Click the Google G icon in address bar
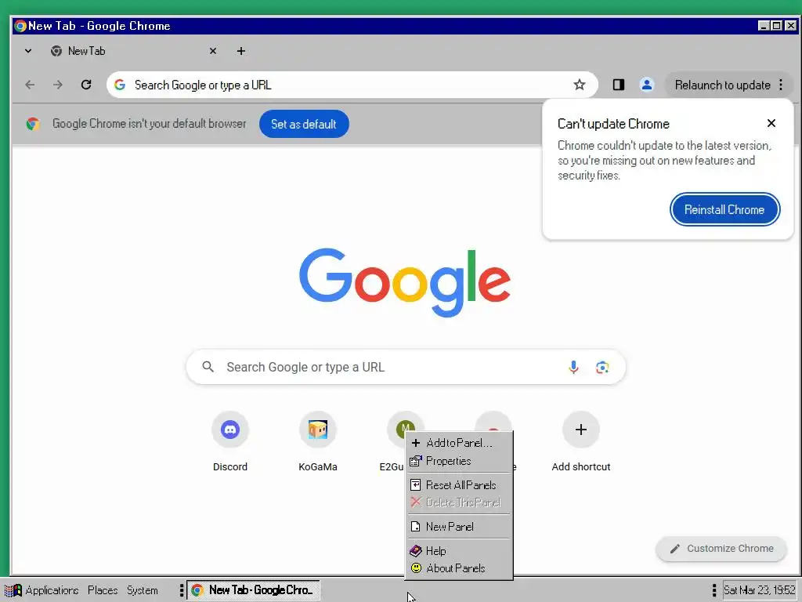Image resolution: width=802 pixels, height=602 pixels. coord(120,85)
